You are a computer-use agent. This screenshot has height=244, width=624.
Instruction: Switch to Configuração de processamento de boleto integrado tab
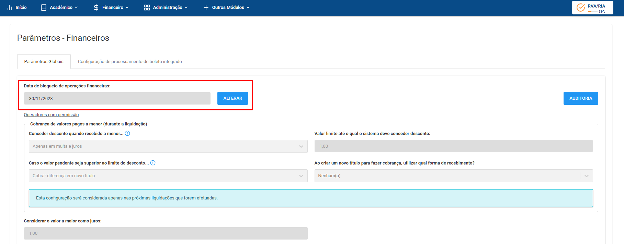click(130, 62)
